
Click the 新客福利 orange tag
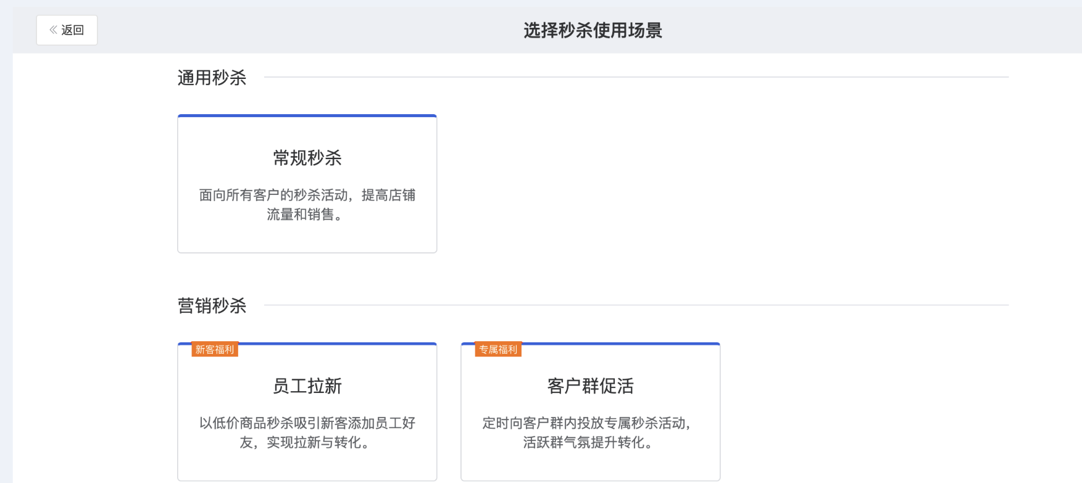[215, 350]
